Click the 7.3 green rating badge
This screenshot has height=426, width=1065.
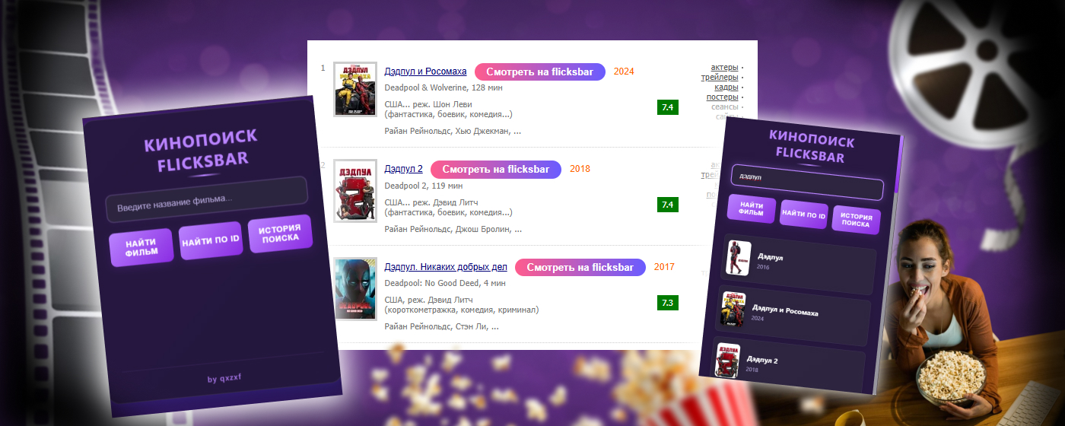pos(667,303)
